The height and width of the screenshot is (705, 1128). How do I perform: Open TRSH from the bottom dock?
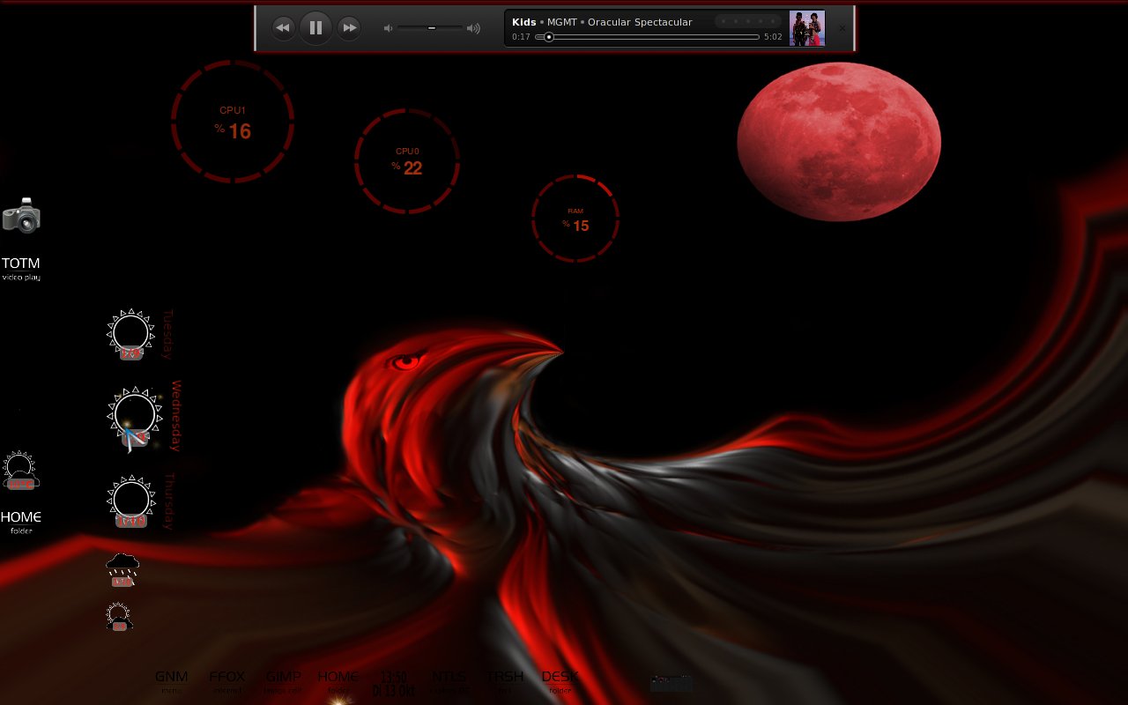coord(505,681)
